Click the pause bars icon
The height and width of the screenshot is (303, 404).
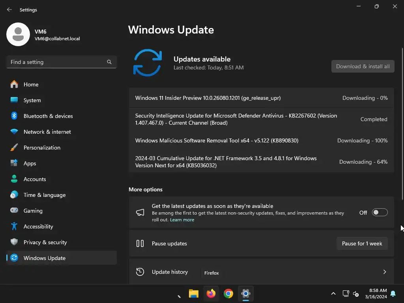pos(140,243)
